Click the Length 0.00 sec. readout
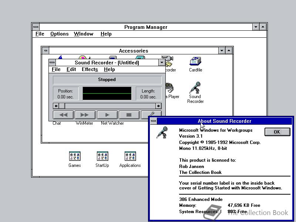This screenshot has height=222, width=296. [x=148, y=94]
